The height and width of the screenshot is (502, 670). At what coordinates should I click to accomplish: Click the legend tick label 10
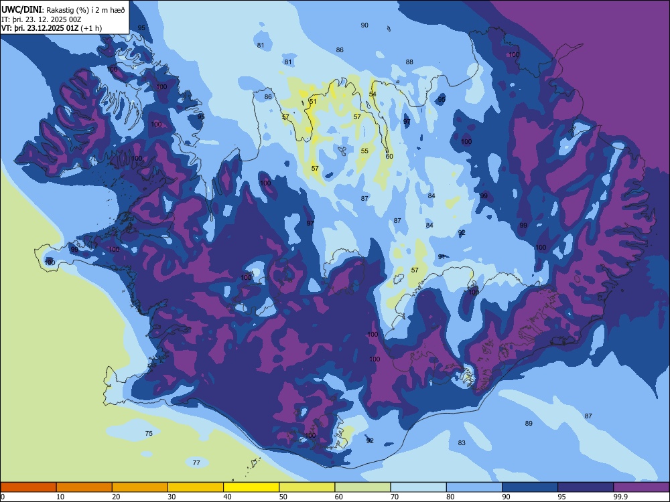click(60, 497)
